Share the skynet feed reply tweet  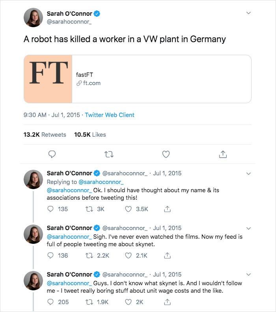coord(167,256)
